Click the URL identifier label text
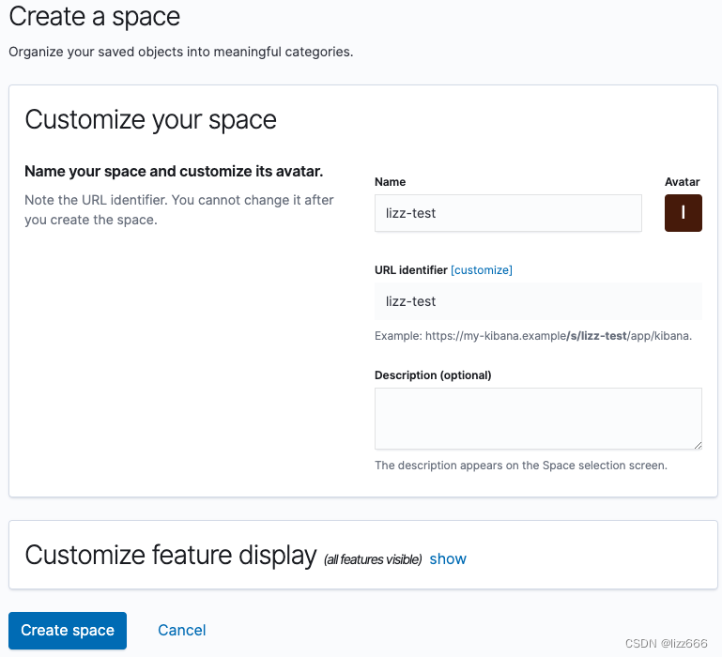The width and height of the screenshot is (722, 657). tap(410, 269)
